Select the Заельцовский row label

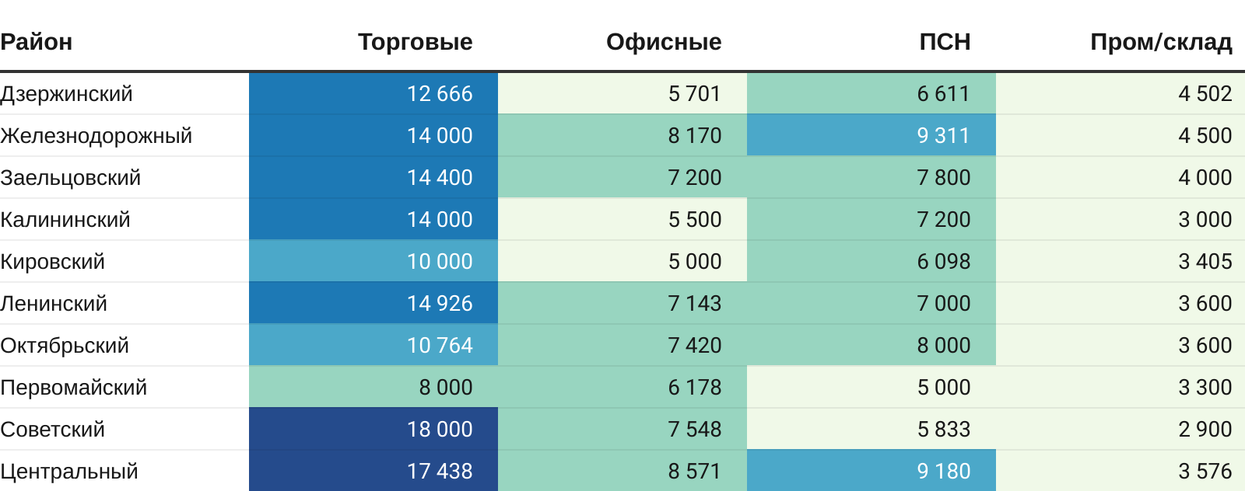coord(71,178)
